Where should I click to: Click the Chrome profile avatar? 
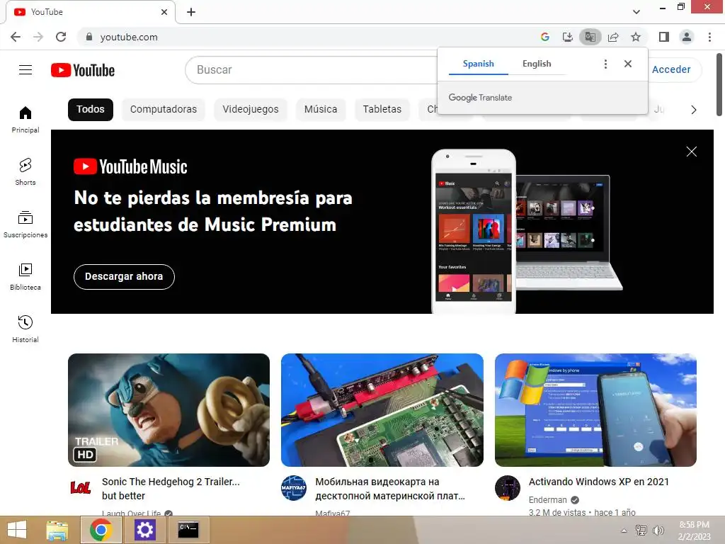pos(687,37)
